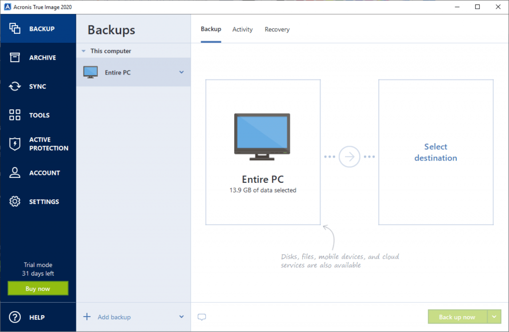
Task: Switch to the Recovery tab
Action: tap(277, 29)
